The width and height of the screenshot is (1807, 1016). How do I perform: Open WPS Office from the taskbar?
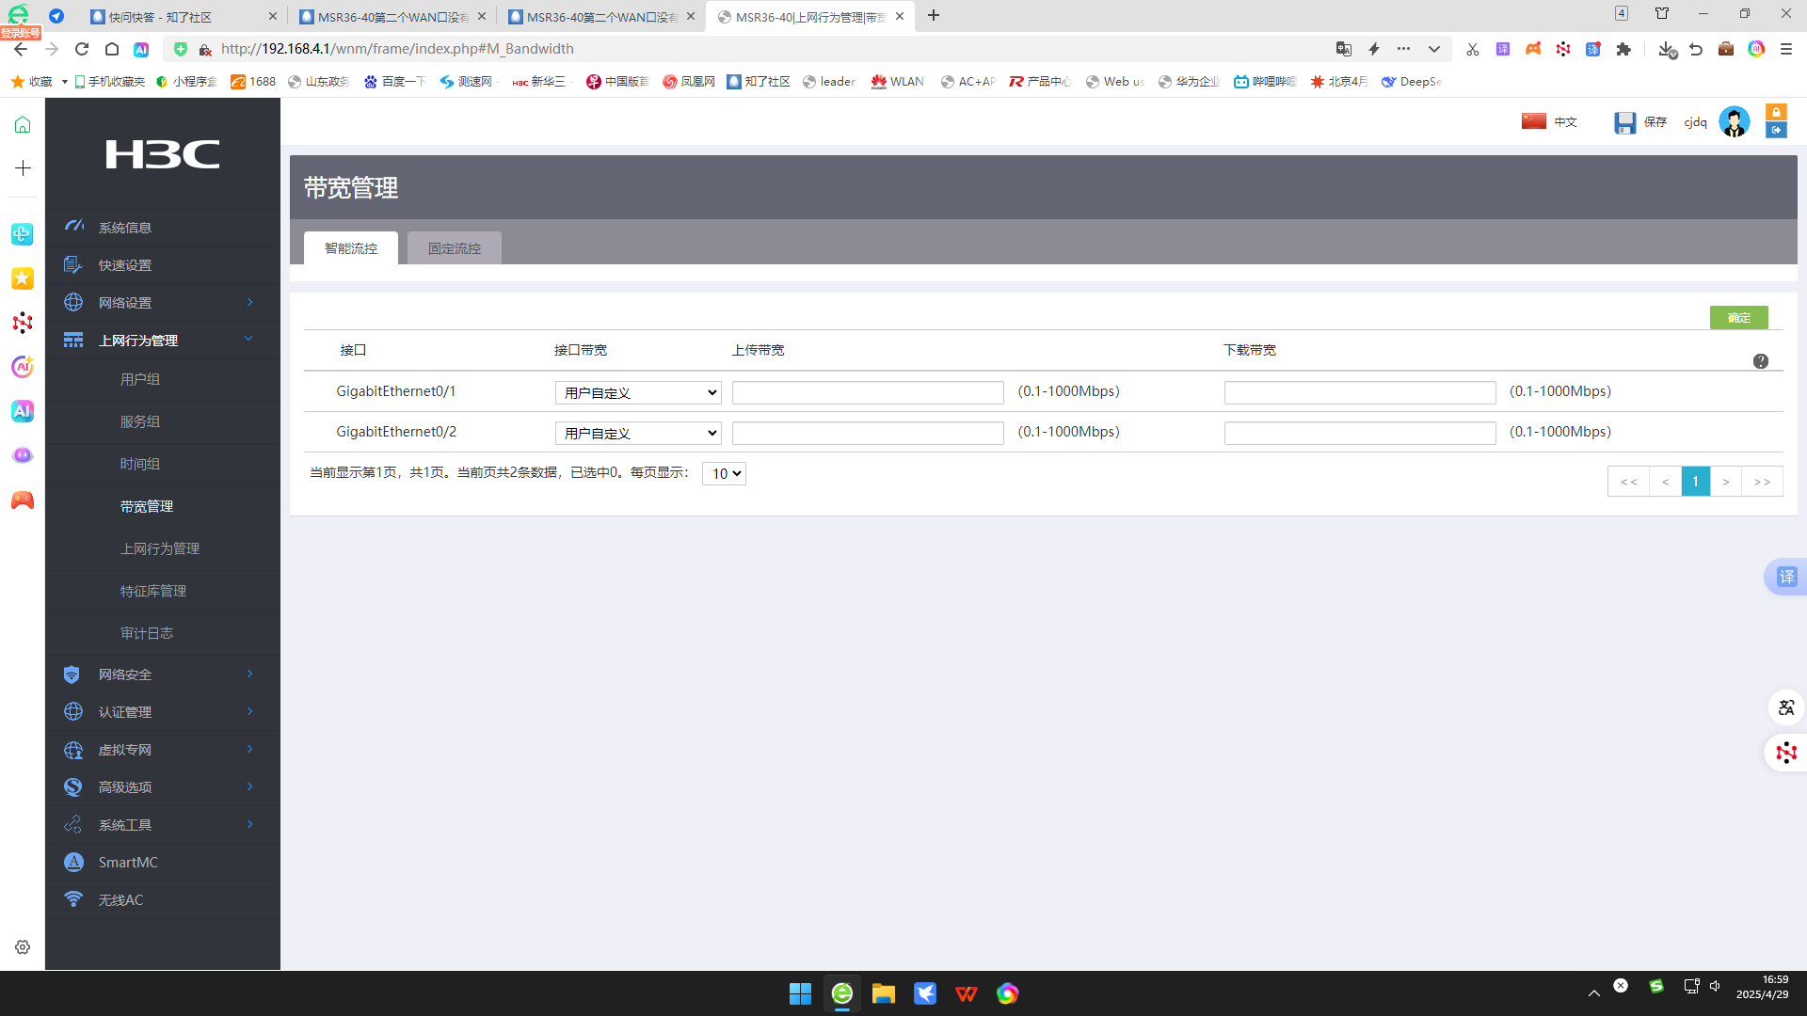[x=967, y=993]
